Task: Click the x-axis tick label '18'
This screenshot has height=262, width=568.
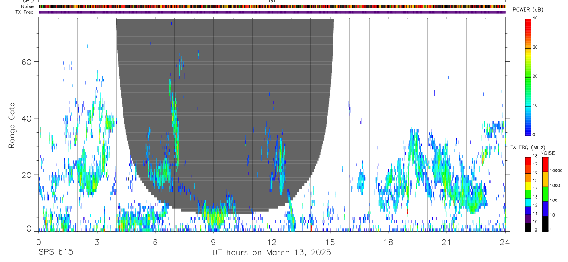Action: (388, 242)
